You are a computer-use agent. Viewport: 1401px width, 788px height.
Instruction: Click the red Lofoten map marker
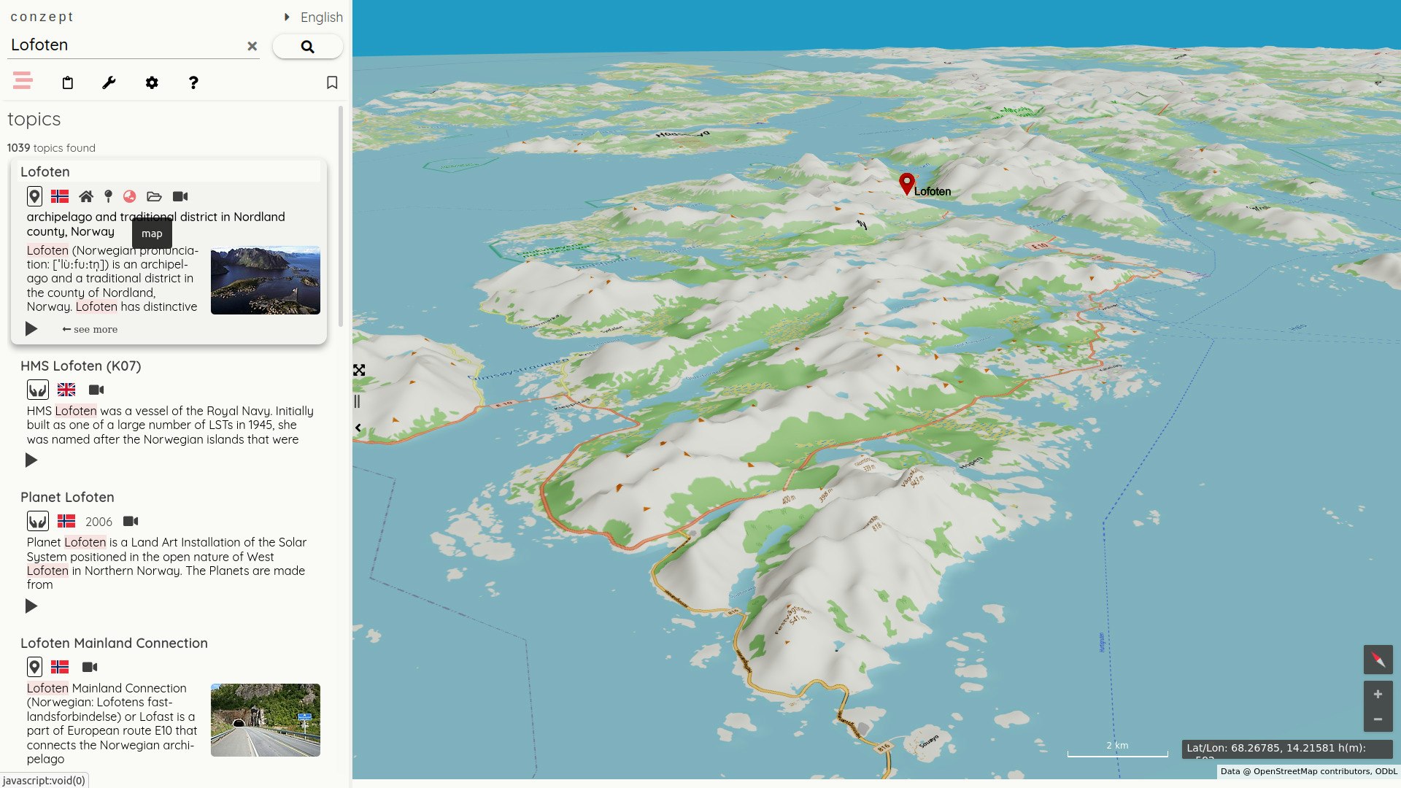(x=906, y=184)
